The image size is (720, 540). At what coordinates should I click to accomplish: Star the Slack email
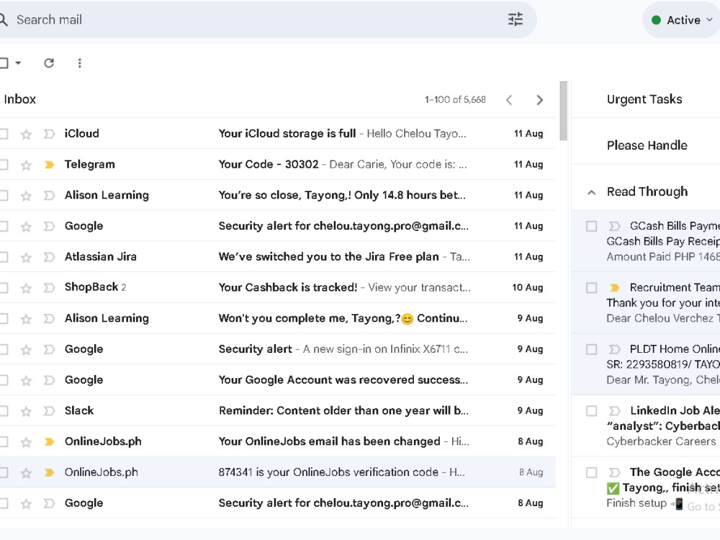[x=26, y=411]
